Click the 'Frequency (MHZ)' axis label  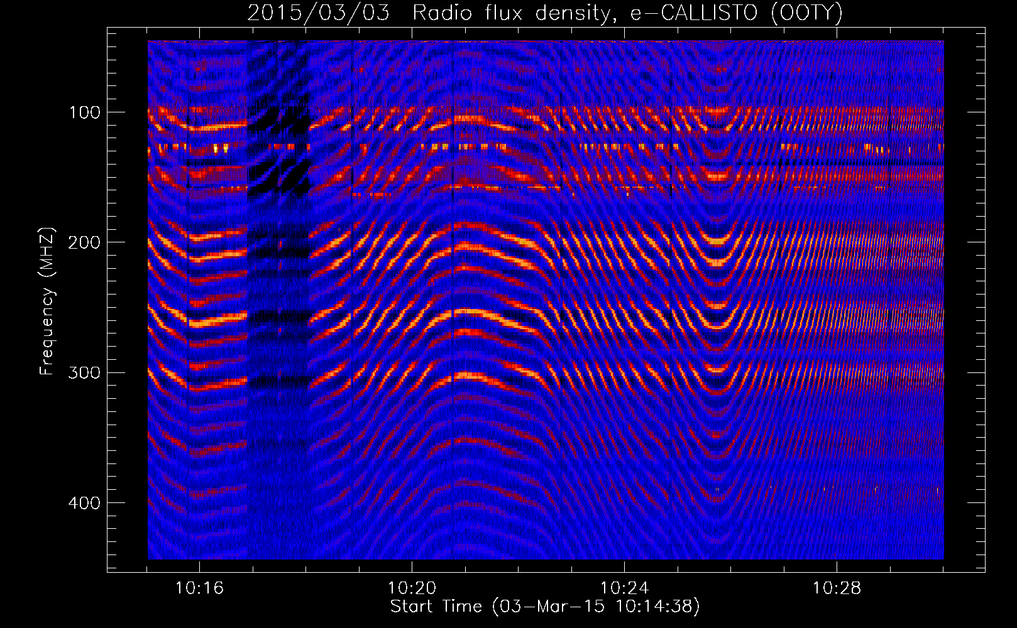47,301
